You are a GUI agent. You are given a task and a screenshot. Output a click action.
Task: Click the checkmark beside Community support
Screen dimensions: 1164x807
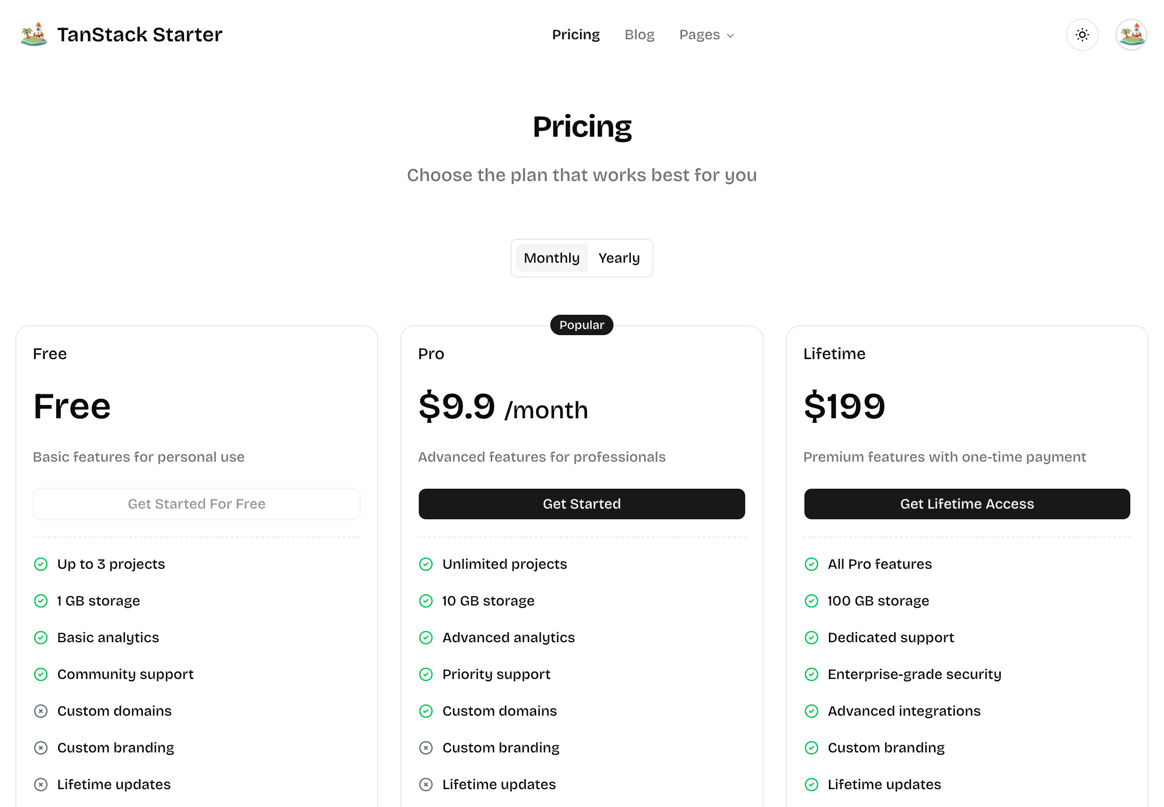pyautogui.click(x=41, y=674)
